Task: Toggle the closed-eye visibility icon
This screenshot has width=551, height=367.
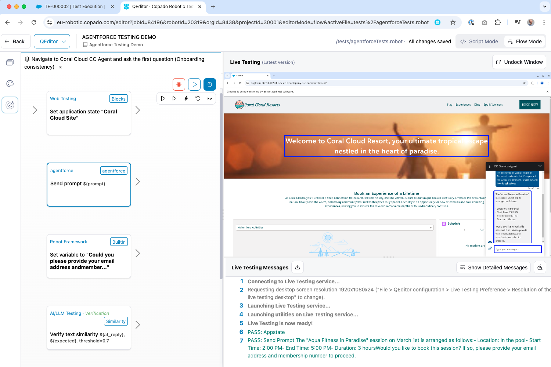Action: point(210,98)
